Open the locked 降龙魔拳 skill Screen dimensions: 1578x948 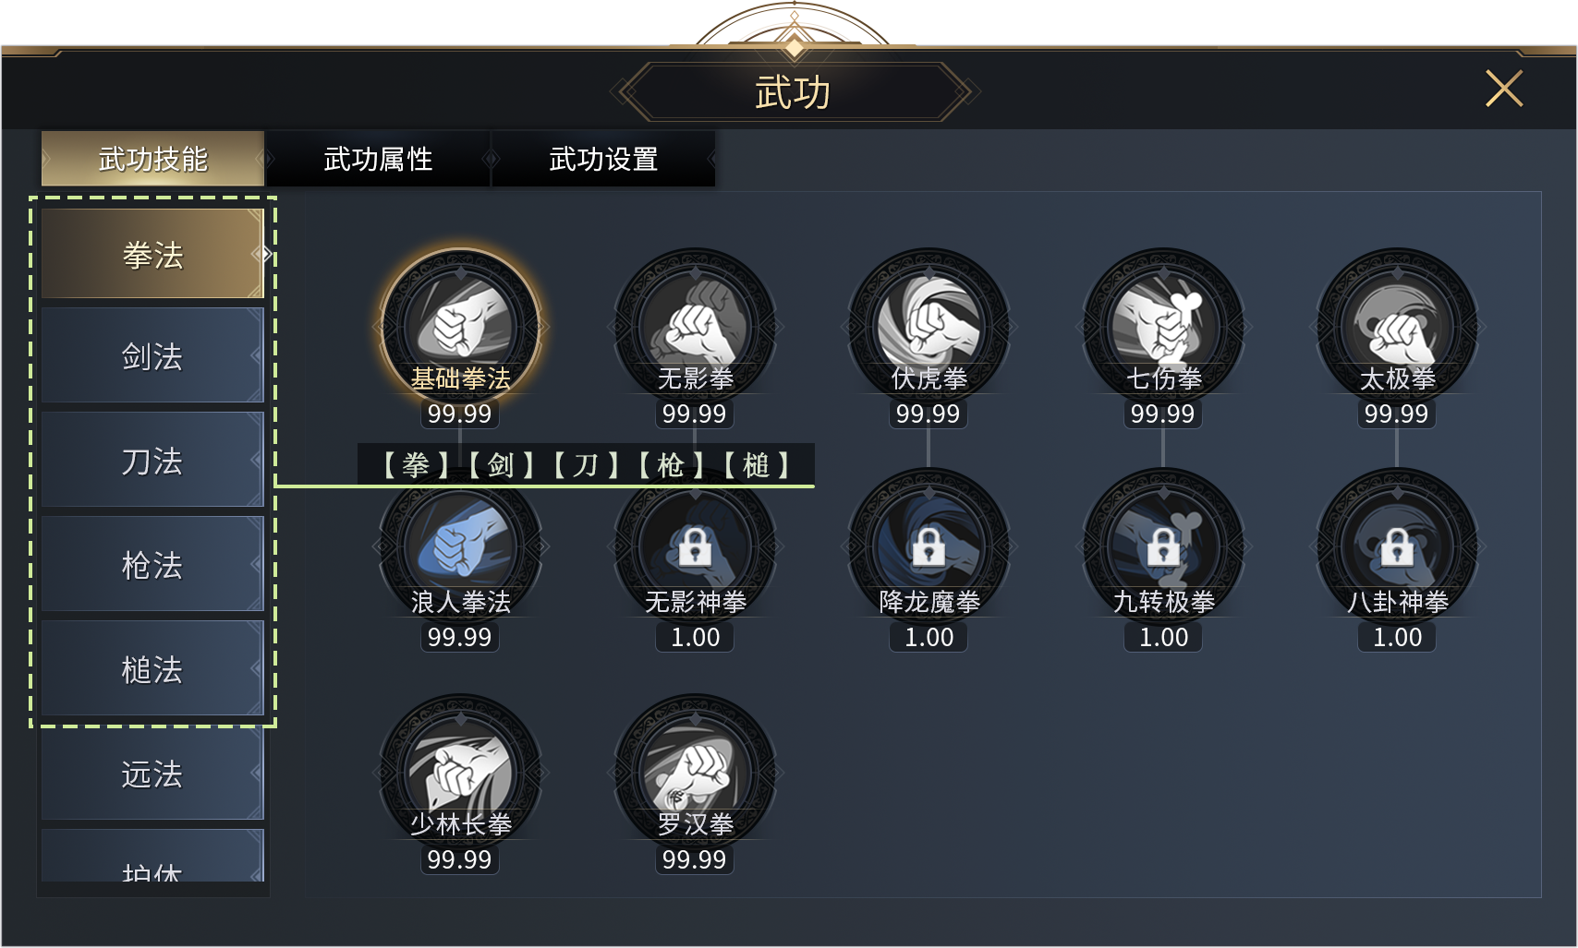(929, 548)
